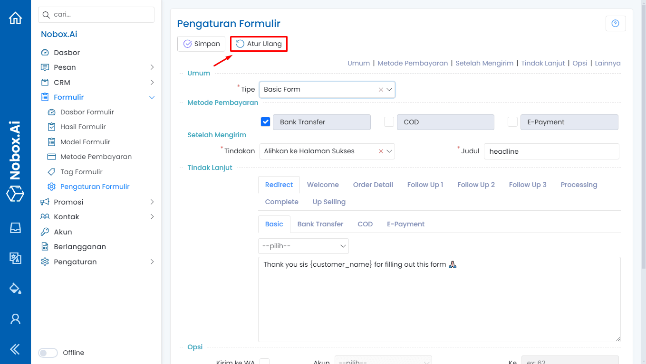The image size is (646, 364).
Task: Toggle the Offline status switch
Action: (48, 353)
